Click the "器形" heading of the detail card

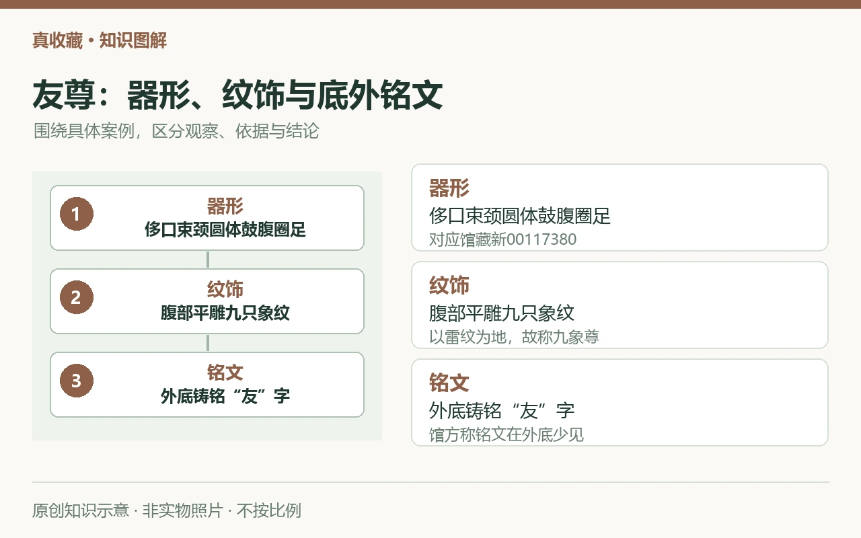pyautogui.click(x=449, y=188)
